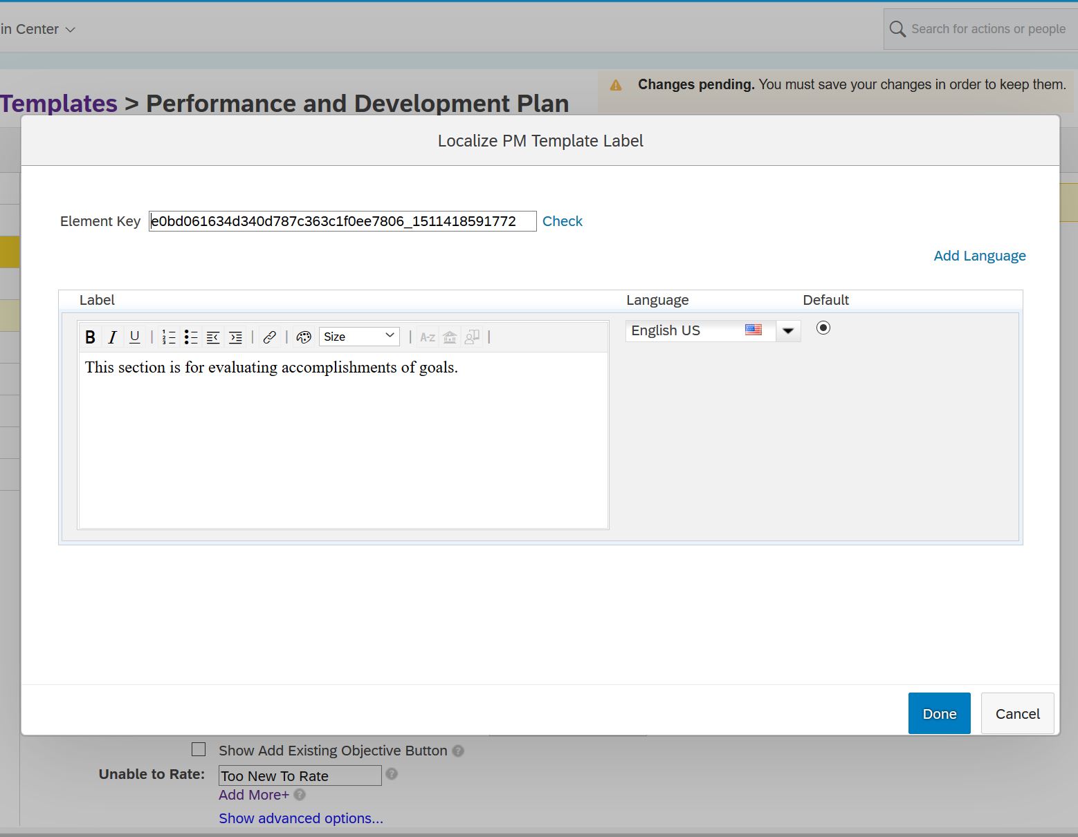Click the US flag in language field
This screenshot has height=837, width=1078.
tap(753, 330)
